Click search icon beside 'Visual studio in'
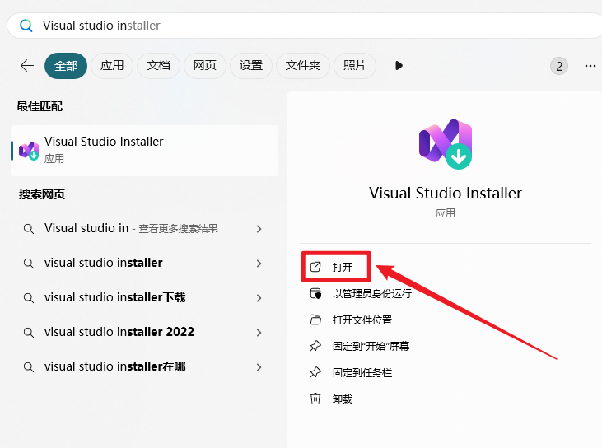 pyautogui.click(x=29, y=229)
